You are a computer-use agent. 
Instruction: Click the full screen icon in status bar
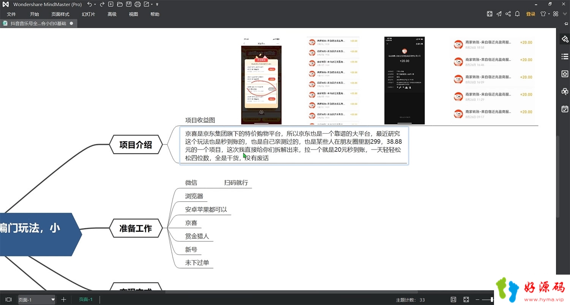click(466, 300)
